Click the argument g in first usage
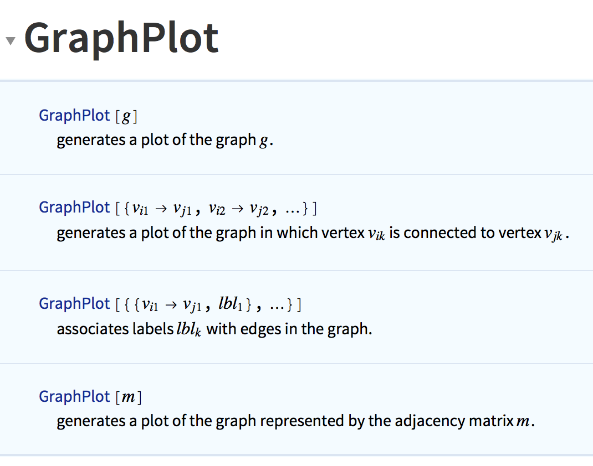 pyautogui.click(x=126, y=117)
